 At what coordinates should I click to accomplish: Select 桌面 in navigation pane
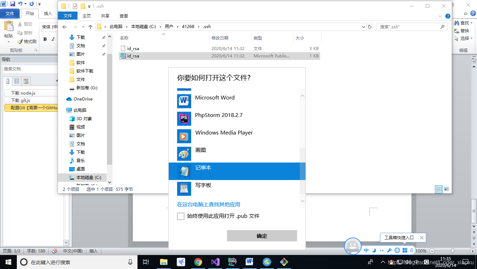81,169
